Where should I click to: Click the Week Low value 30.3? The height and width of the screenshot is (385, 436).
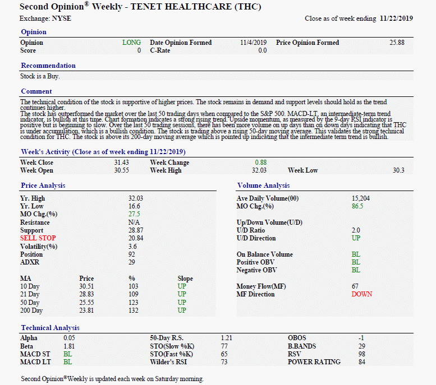[x=398, y=170]
